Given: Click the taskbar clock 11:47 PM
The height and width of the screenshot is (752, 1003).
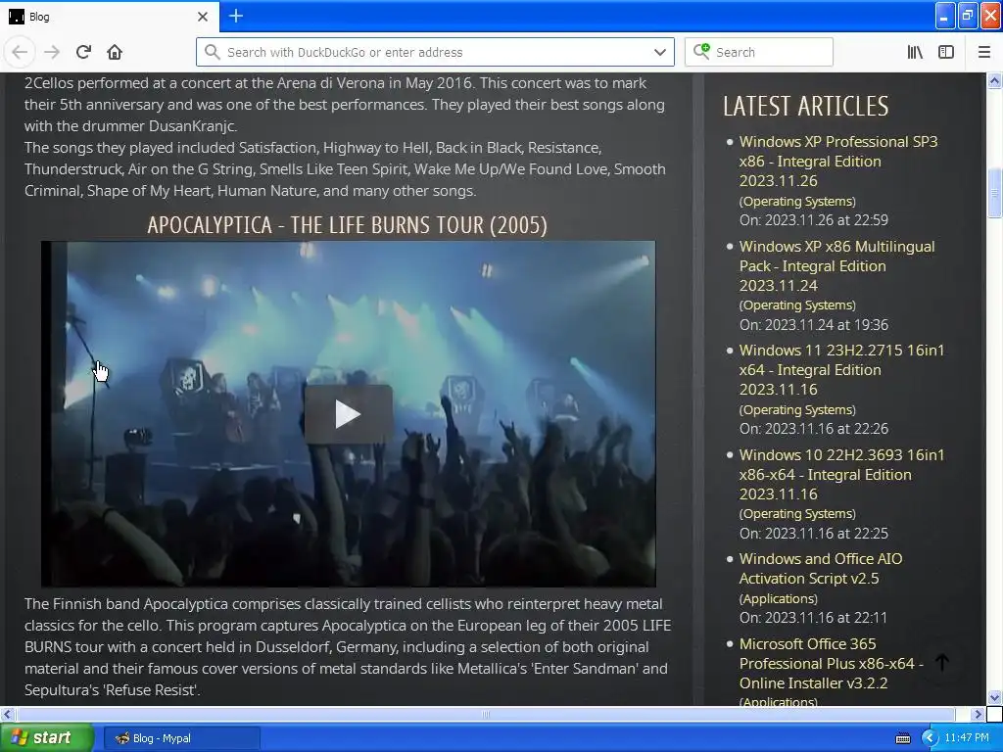Looking at the screenshot, I should 967,738.
